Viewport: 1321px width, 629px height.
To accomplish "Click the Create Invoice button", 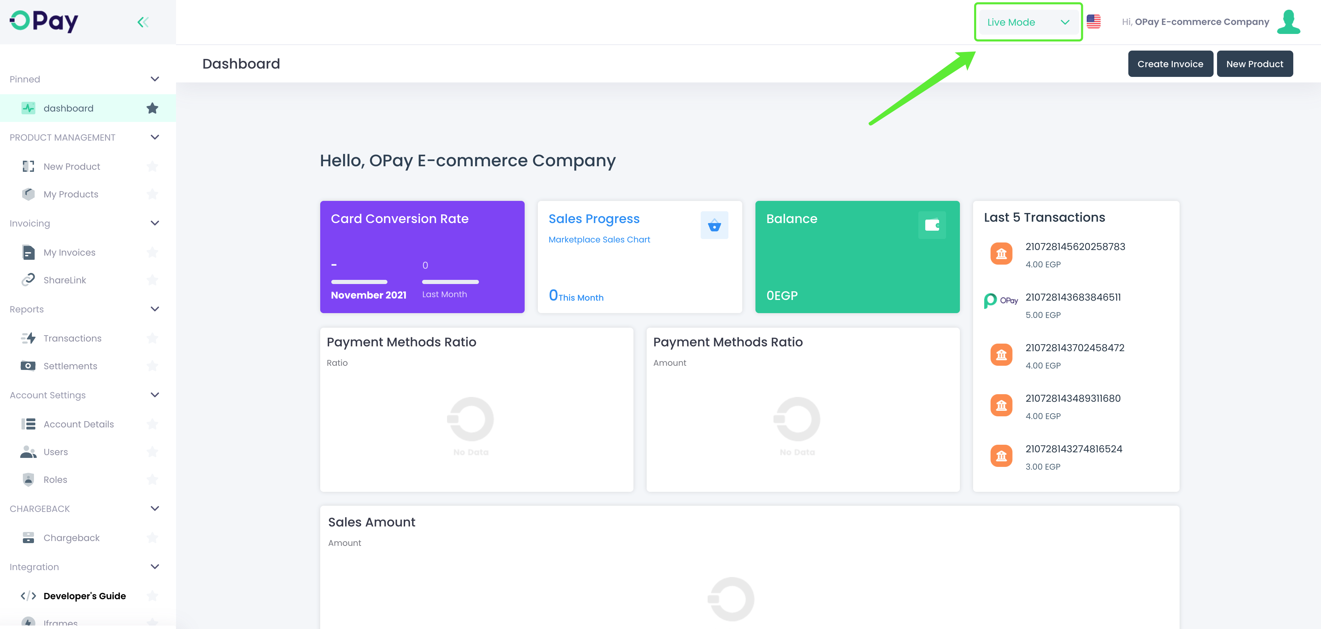I will 1170,63.
